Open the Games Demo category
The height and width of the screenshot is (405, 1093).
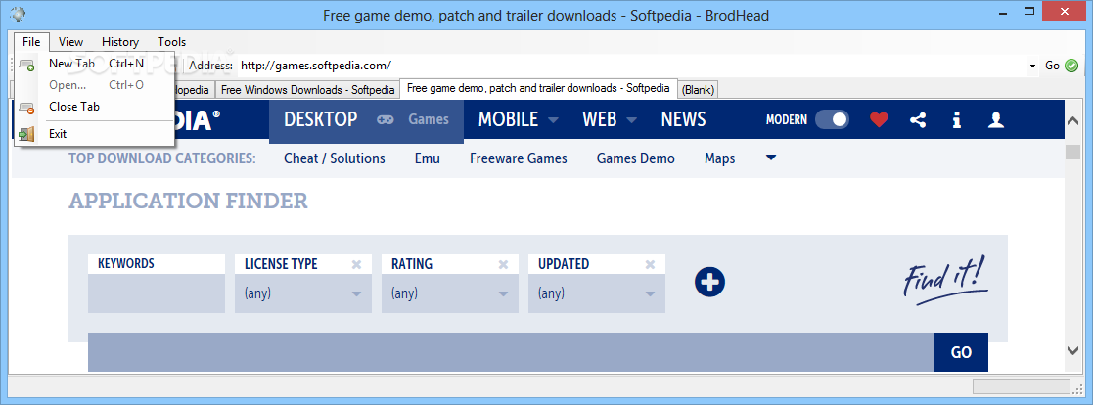[x=636, y=158]
